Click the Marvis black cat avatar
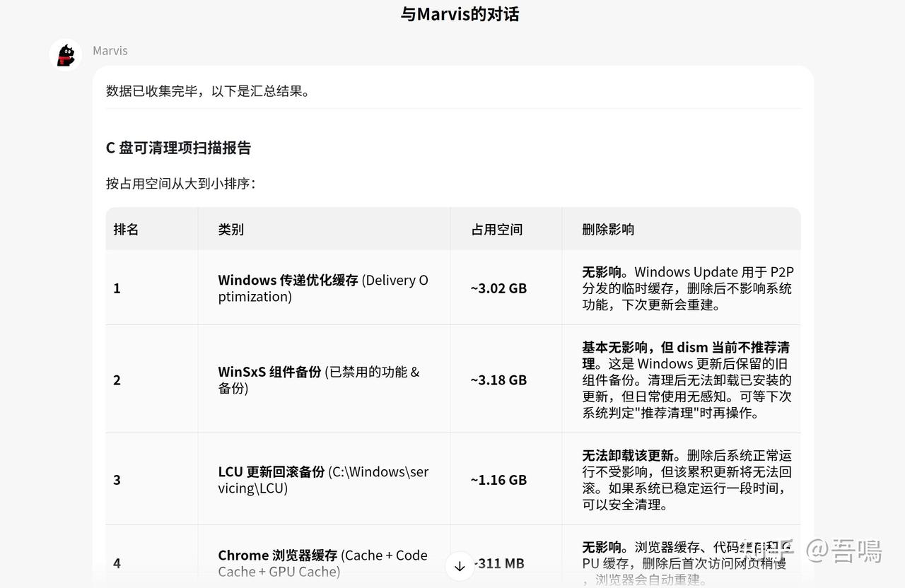This screenshot has width=905, height=588. tap(66, 55)
